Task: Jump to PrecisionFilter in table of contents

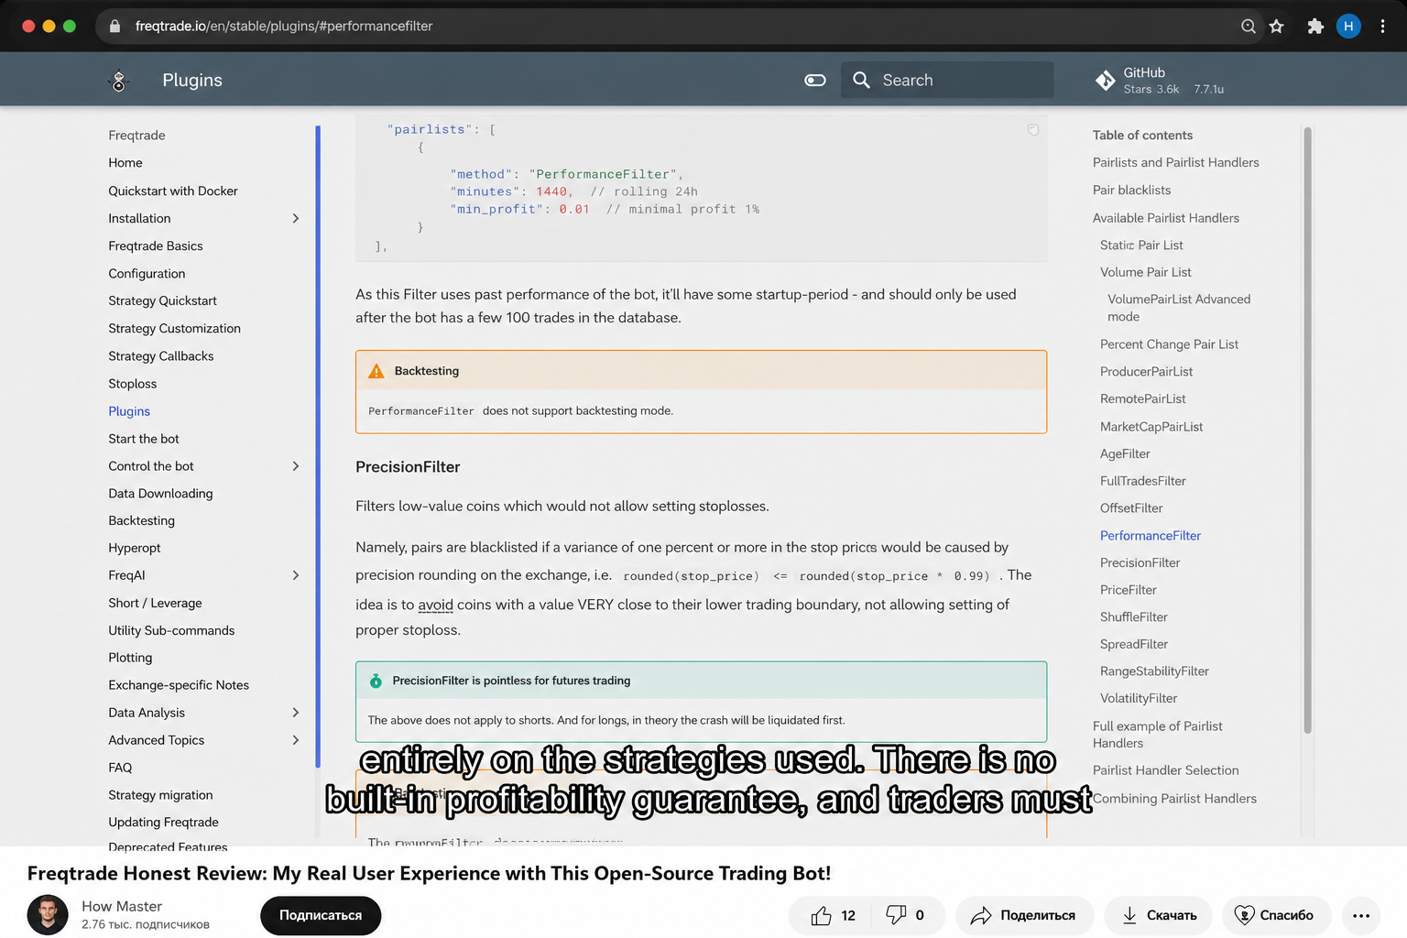Action: point(1140,562)
